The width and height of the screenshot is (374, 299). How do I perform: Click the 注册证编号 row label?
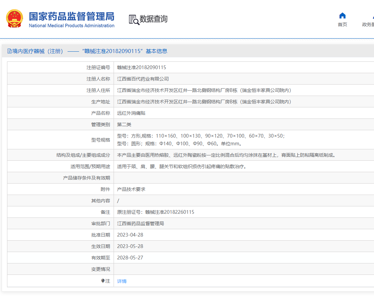coord(98,67)
